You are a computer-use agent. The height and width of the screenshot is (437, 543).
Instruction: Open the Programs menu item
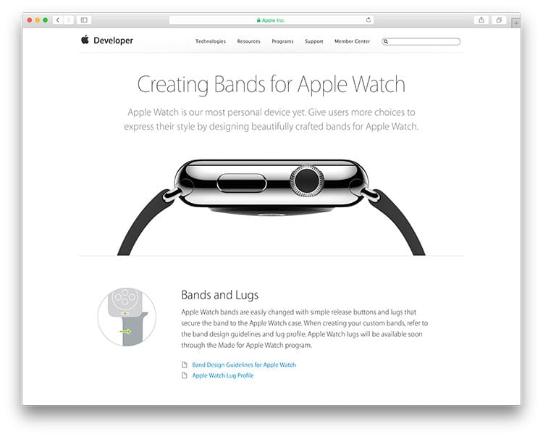tap(282, 41)
